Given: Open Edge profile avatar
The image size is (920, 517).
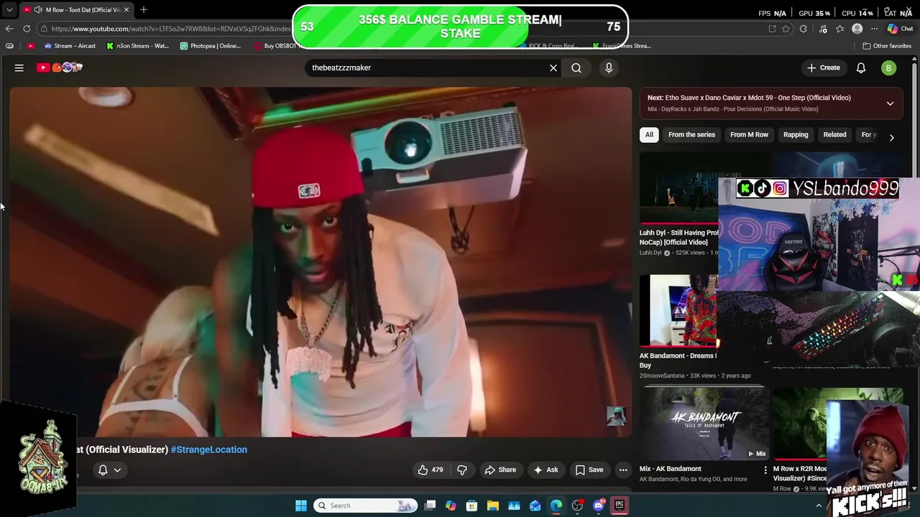Looking at the screenshot, I should (857, 29).
